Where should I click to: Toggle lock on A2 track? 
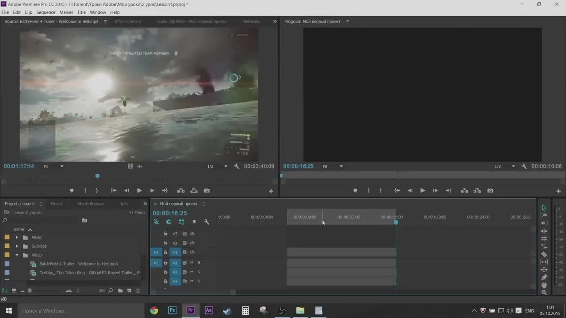point(165,272)
